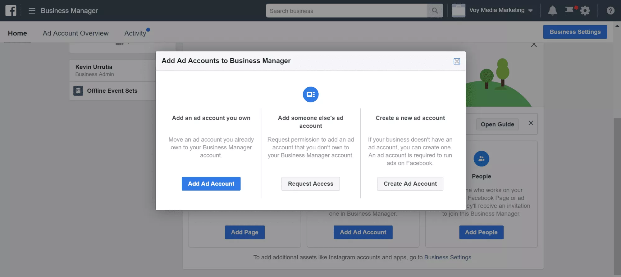Open Business Settings from top right
Screen dimensions: 621x277
(x=575, y=32)
